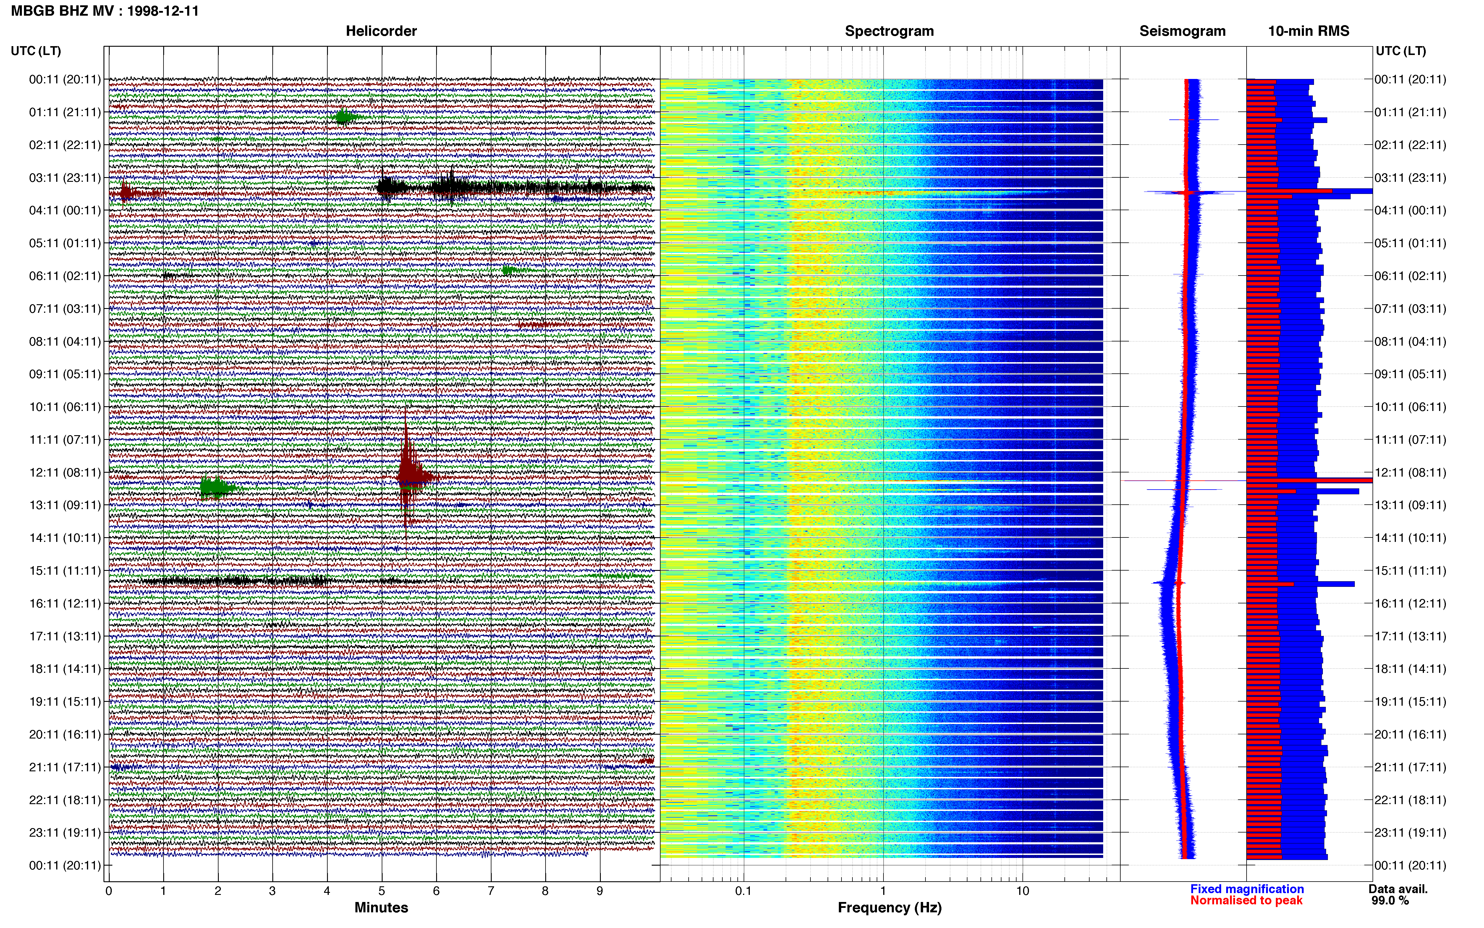Select the 10-min RMS panel heading

click(x=1308, y=31)
